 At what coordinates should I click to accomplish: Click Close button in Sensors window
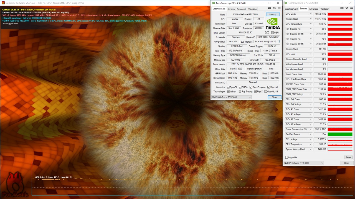point(347,163)
